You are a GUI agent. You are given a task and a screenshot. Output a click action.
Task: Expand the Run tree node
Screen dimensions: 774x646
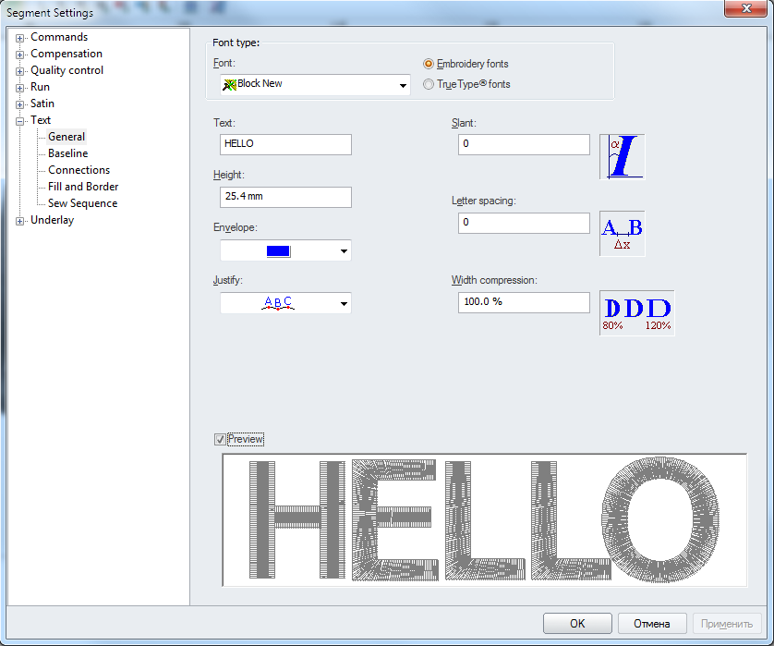(x=19, y=89)
